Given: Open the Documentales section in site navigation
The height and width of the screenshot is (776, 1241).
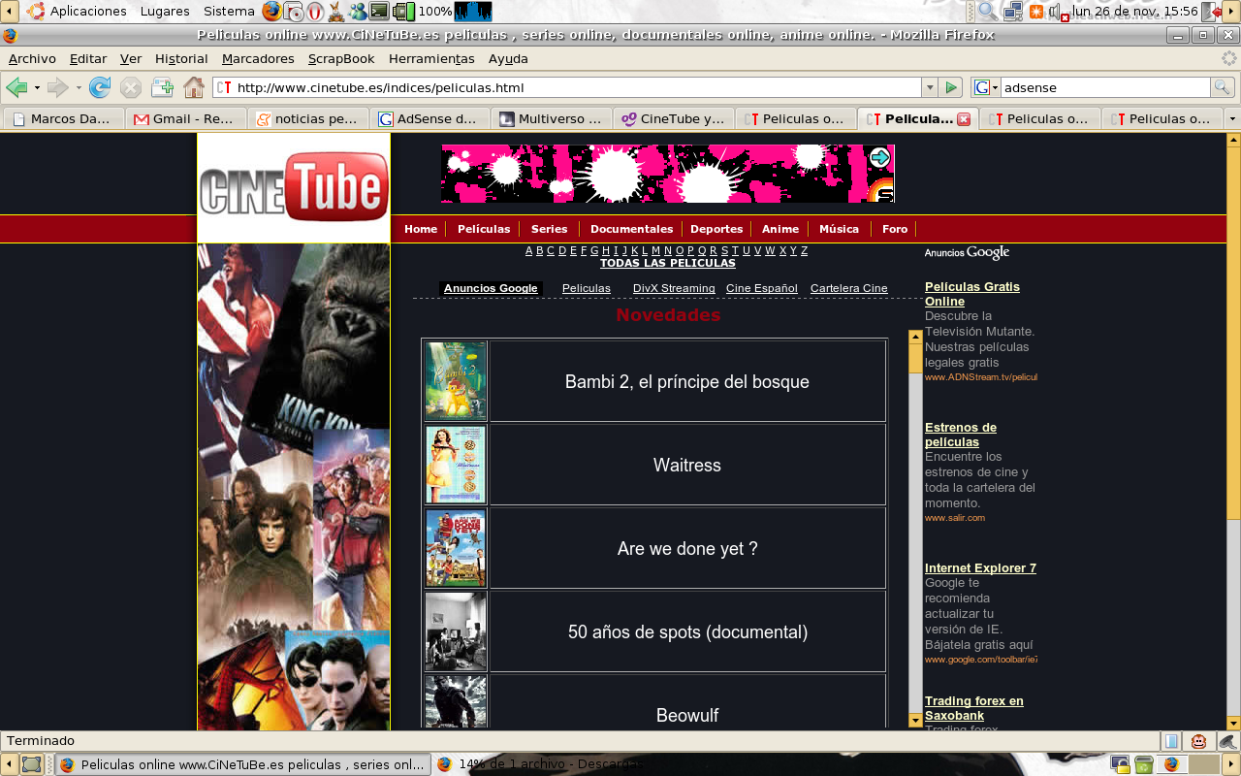Looking at the screenshot, I should tap(631, 229).
